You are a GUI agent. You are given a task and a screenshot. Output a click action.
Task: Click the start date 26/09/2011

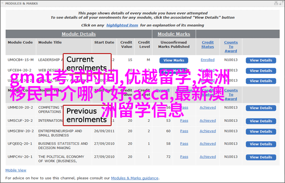[x=104, y=131]
